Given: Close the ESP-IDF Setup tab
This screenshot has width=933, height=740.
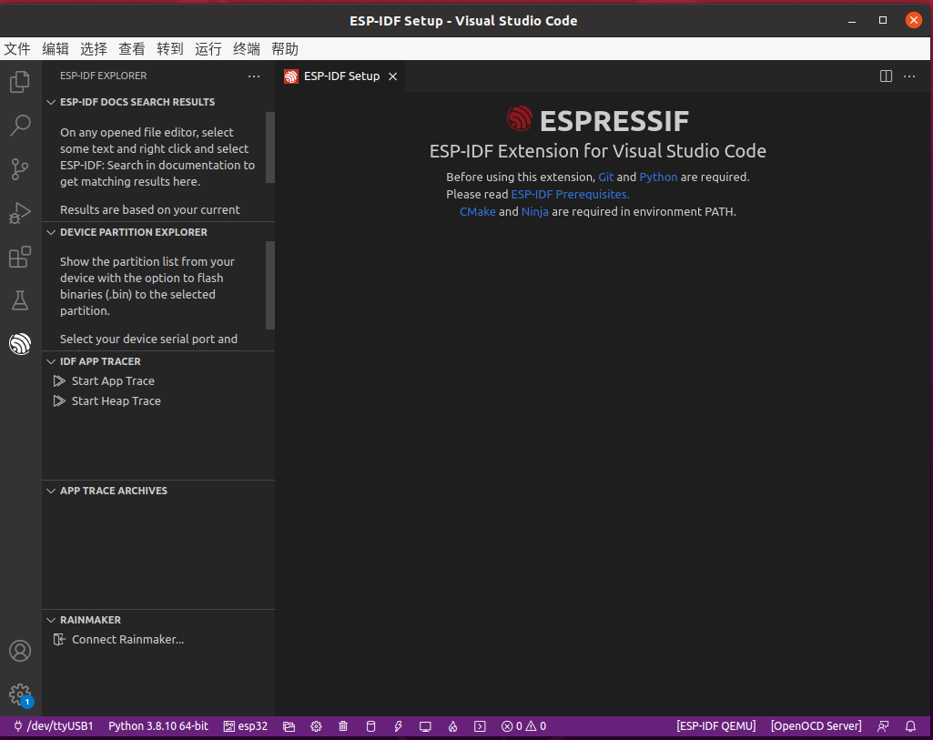Looking at the screenshot, I should tap(392, 76).
